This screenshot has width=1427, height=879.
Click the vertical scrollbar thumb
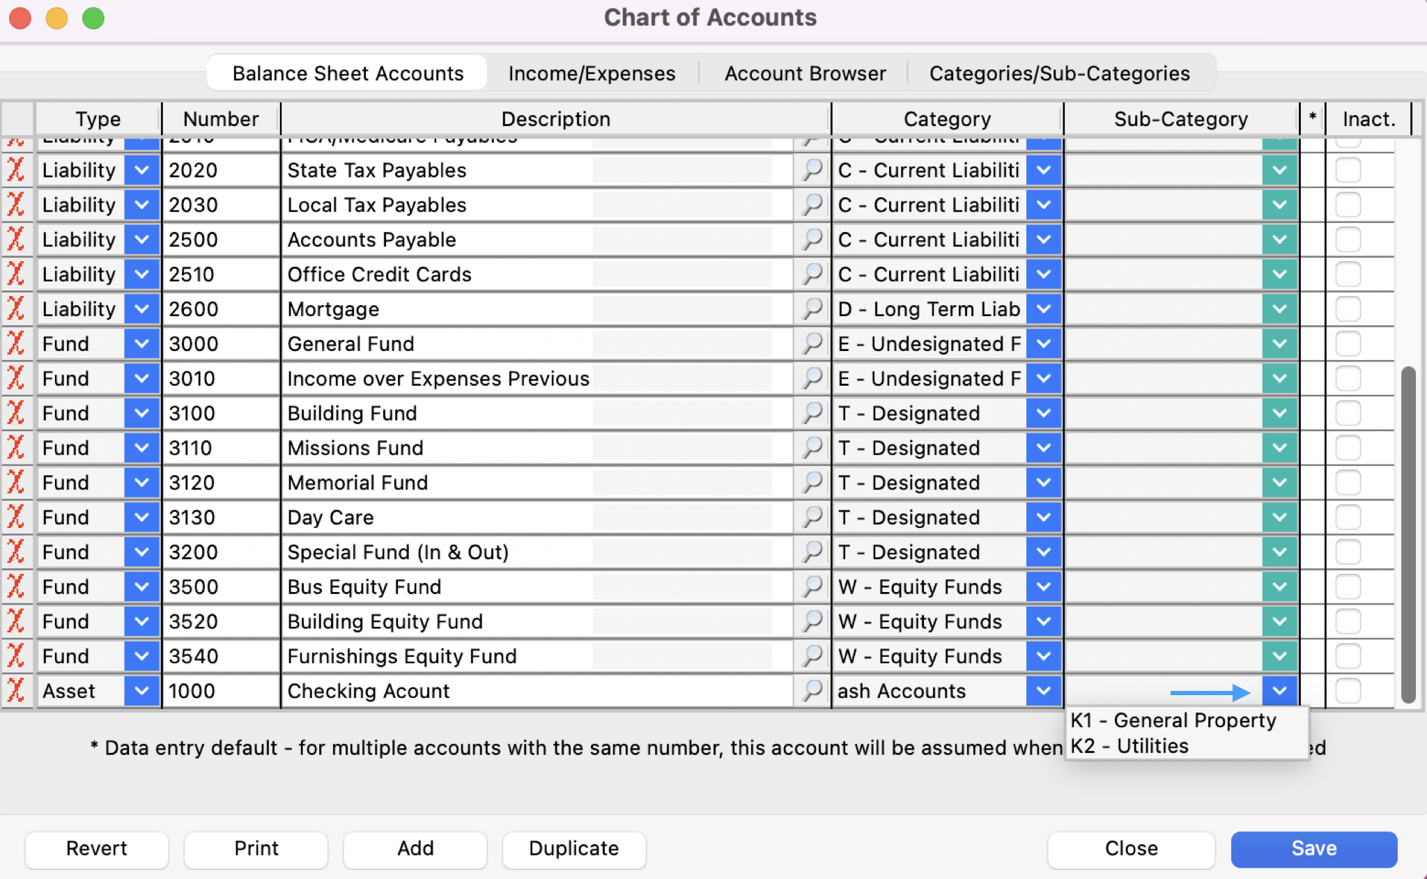click(1408, 533)
